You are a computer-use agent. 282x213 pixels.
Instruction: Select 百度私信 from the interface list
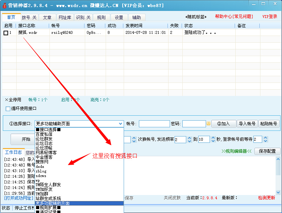click(x=44, y=134)
